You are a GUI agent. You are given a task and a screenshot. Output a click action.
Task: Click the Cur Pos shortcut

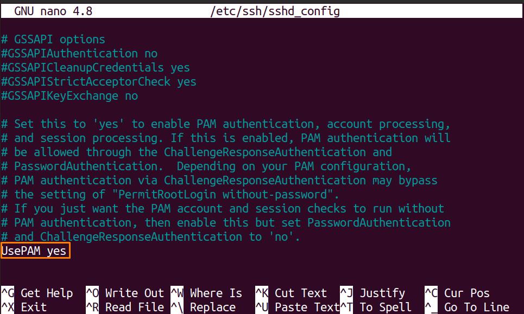457,293
